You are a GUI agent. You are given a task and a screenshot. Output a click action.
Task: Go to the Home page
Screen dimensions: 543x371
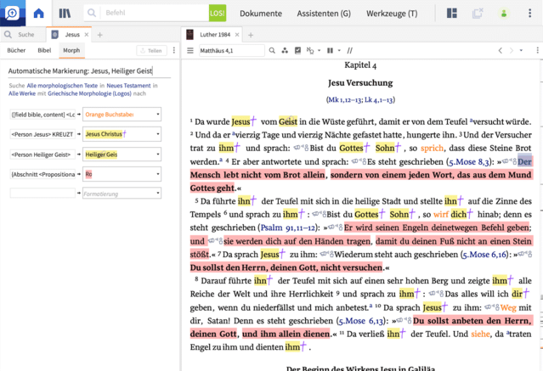tap(38, 13)
